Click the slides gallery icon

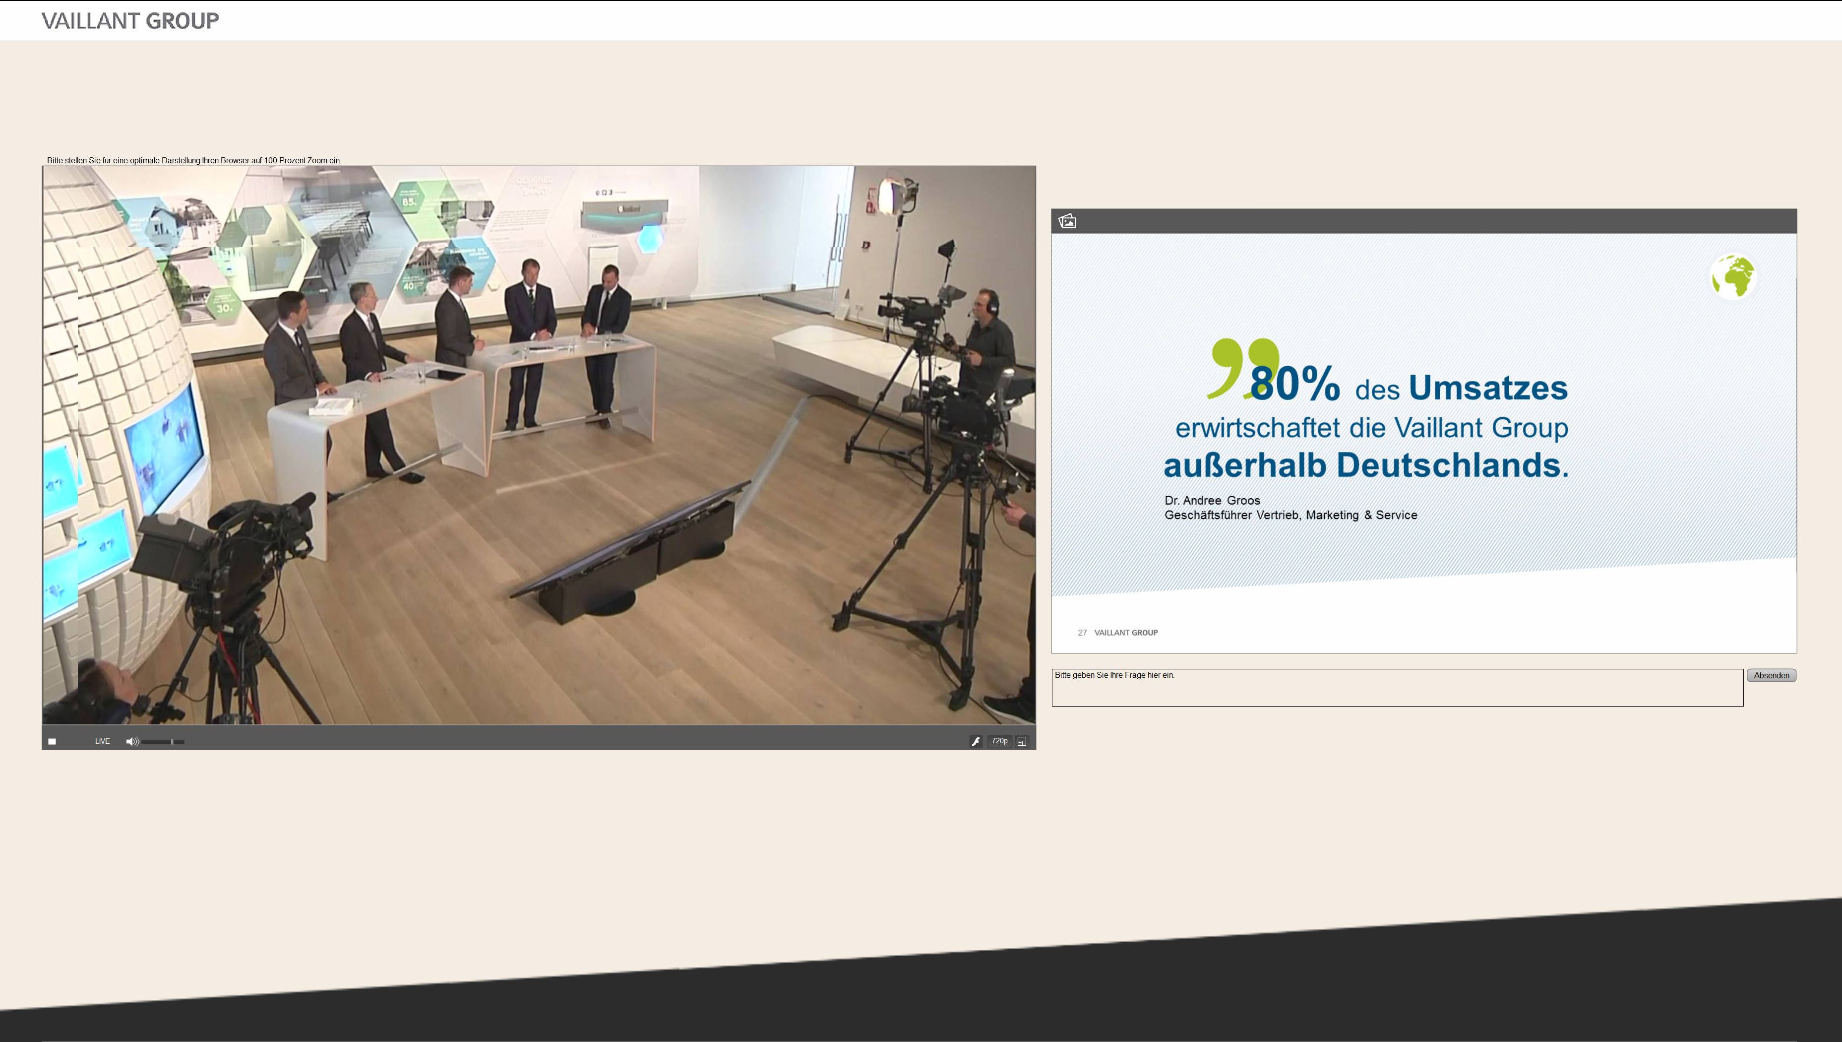click(x=1067, y=221)
